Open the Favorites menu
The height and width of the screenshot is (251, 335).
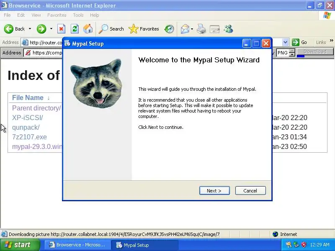57,15
